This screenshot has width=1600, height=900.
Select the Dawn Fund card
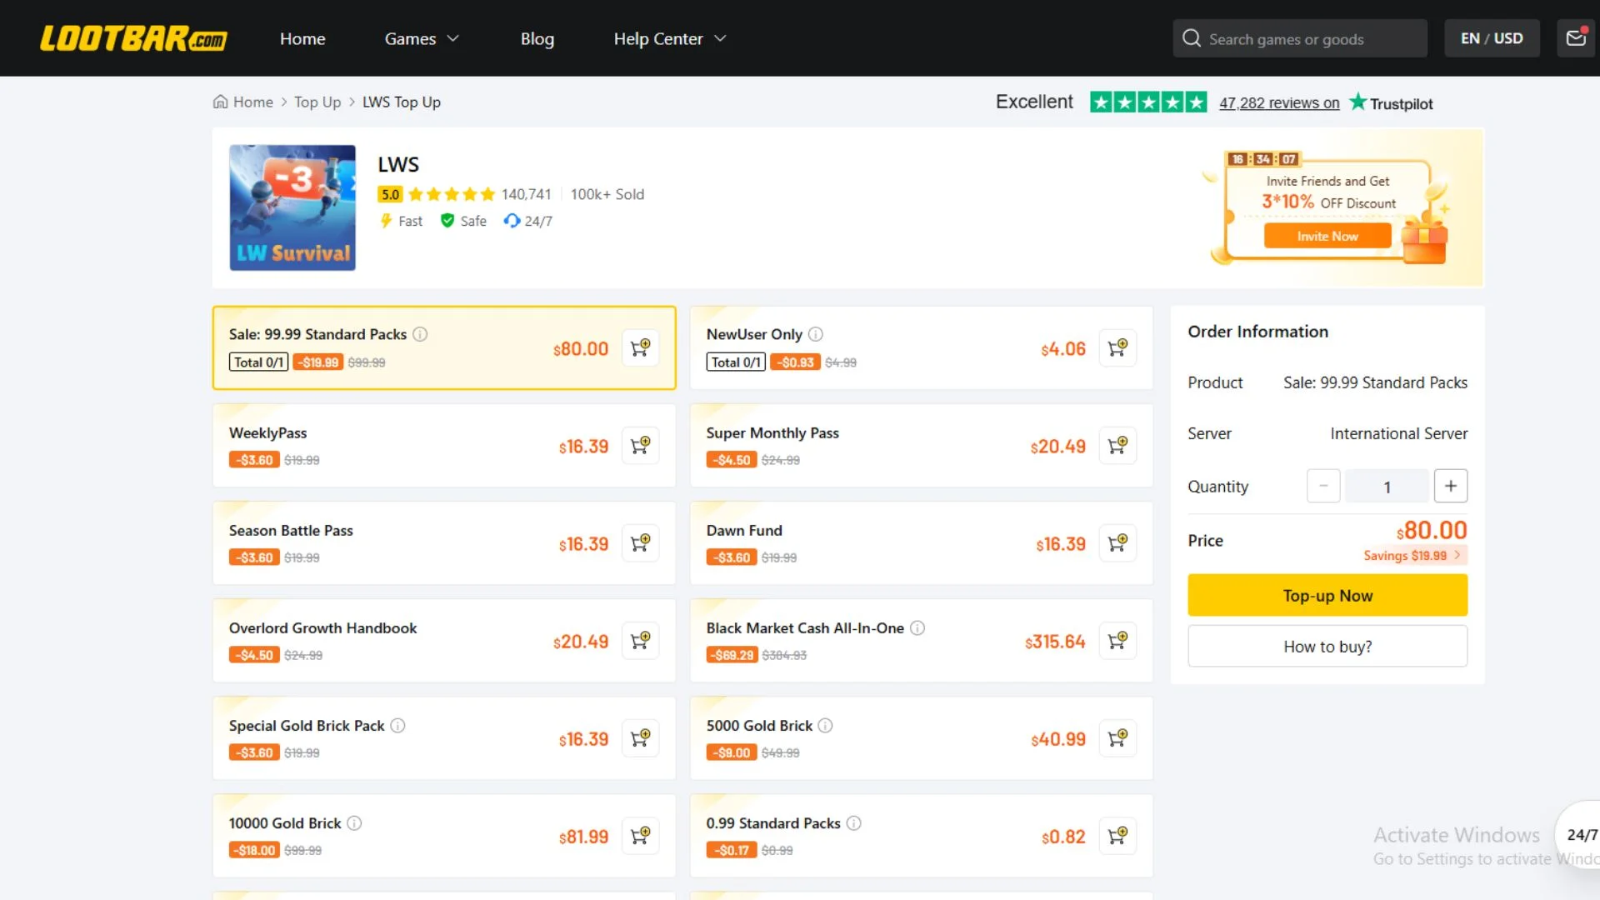tap(922, 542)
